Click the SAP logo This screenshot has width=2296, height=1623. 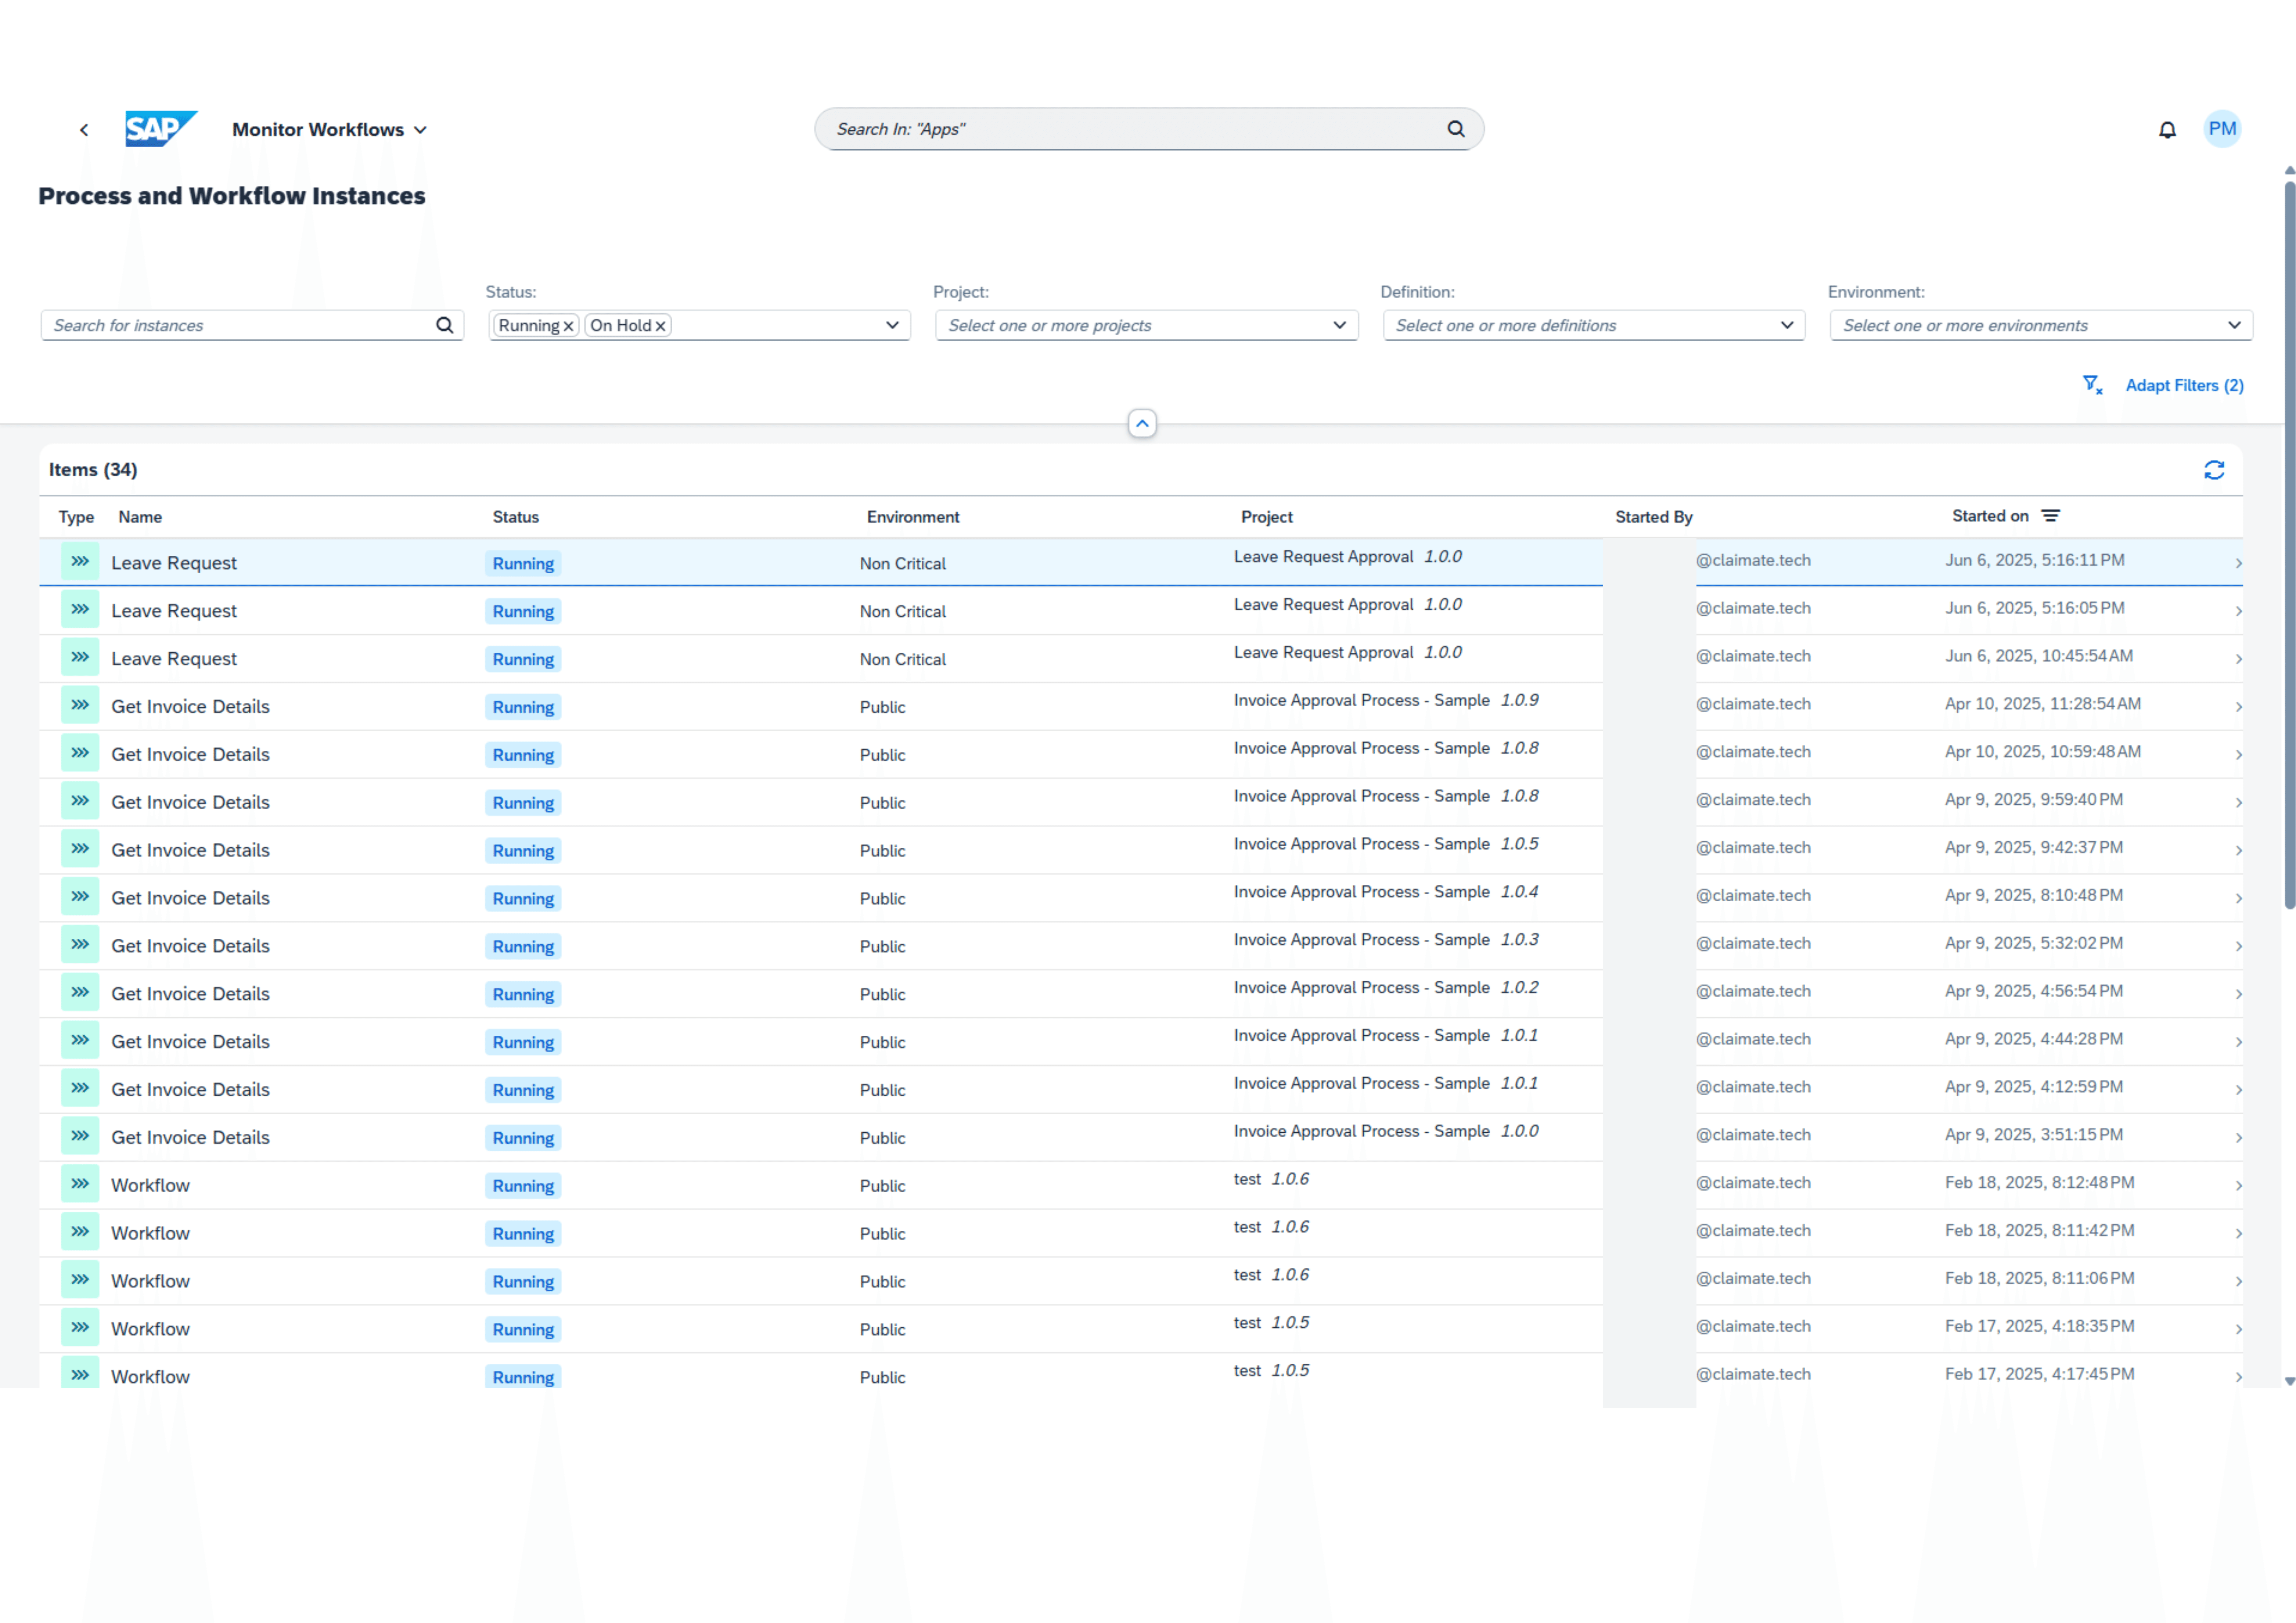pos(161,129)
